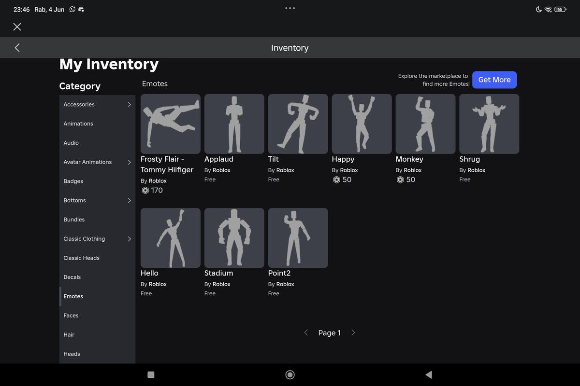The width and height of the screenshot is (580, 386).
Task: Open the Stadium title link
Action: point(219,273)
